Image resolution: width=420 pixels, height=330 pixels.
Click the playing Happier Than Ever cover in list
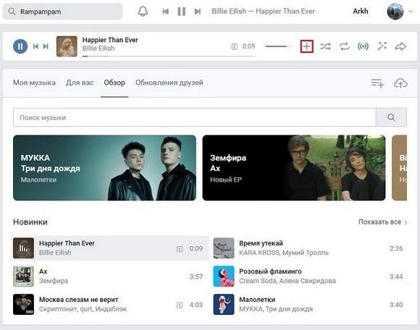(x=24, y=248)
